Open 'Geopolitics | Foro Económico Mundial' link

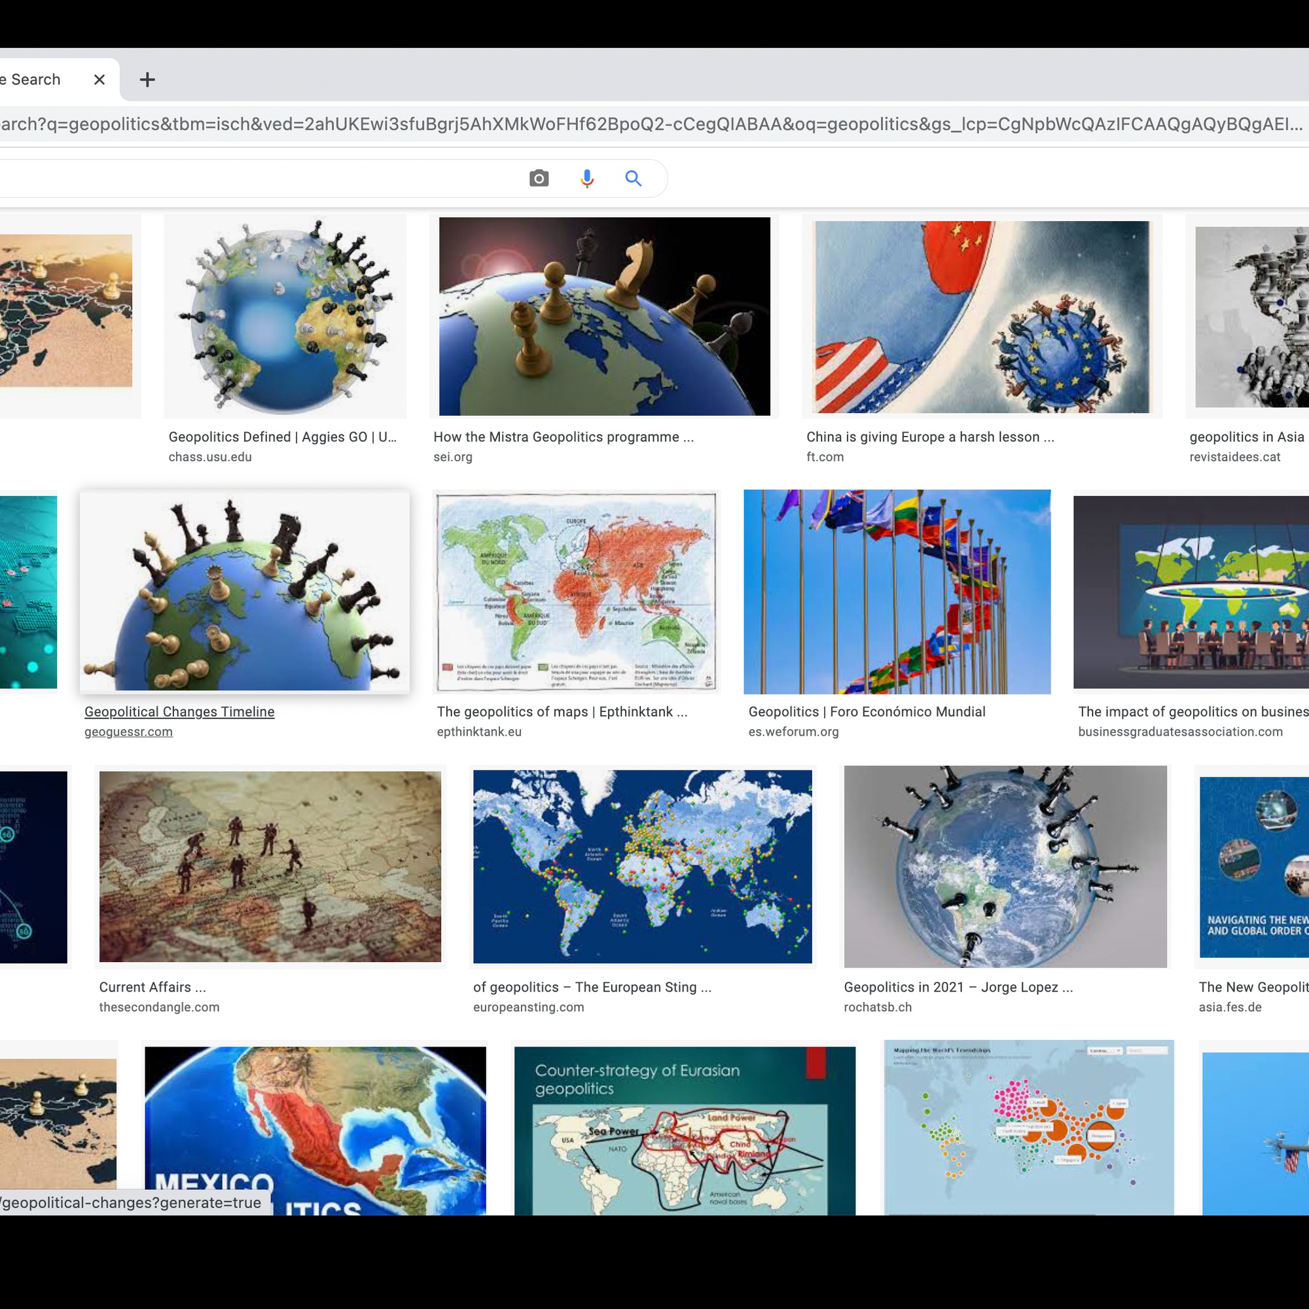point(867,711)
